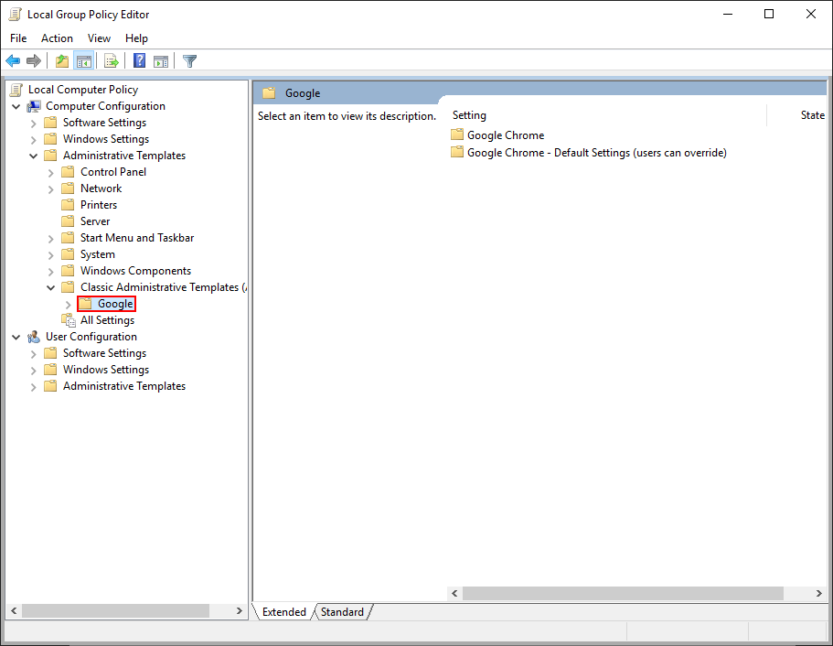
Task: Click the Export List toolbar icon
Action: pos(111,61)
